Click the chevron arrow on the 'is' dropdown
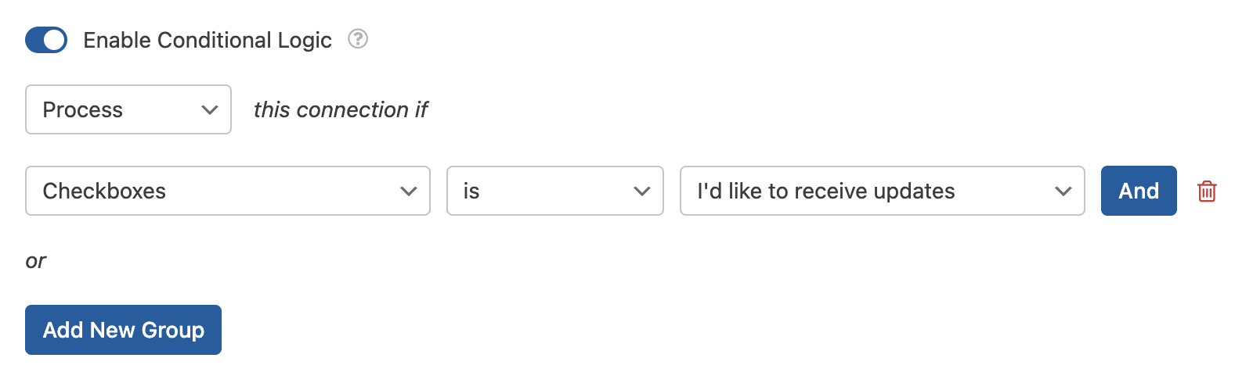 [642, 191]
